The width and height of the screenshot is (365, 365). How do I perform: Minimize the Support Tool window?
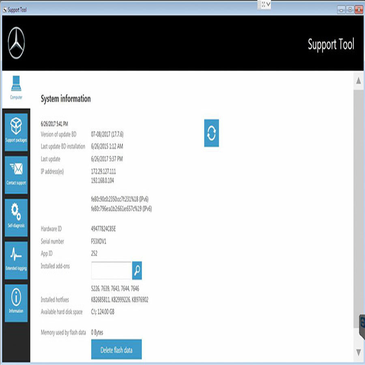[x=341, y=10]
